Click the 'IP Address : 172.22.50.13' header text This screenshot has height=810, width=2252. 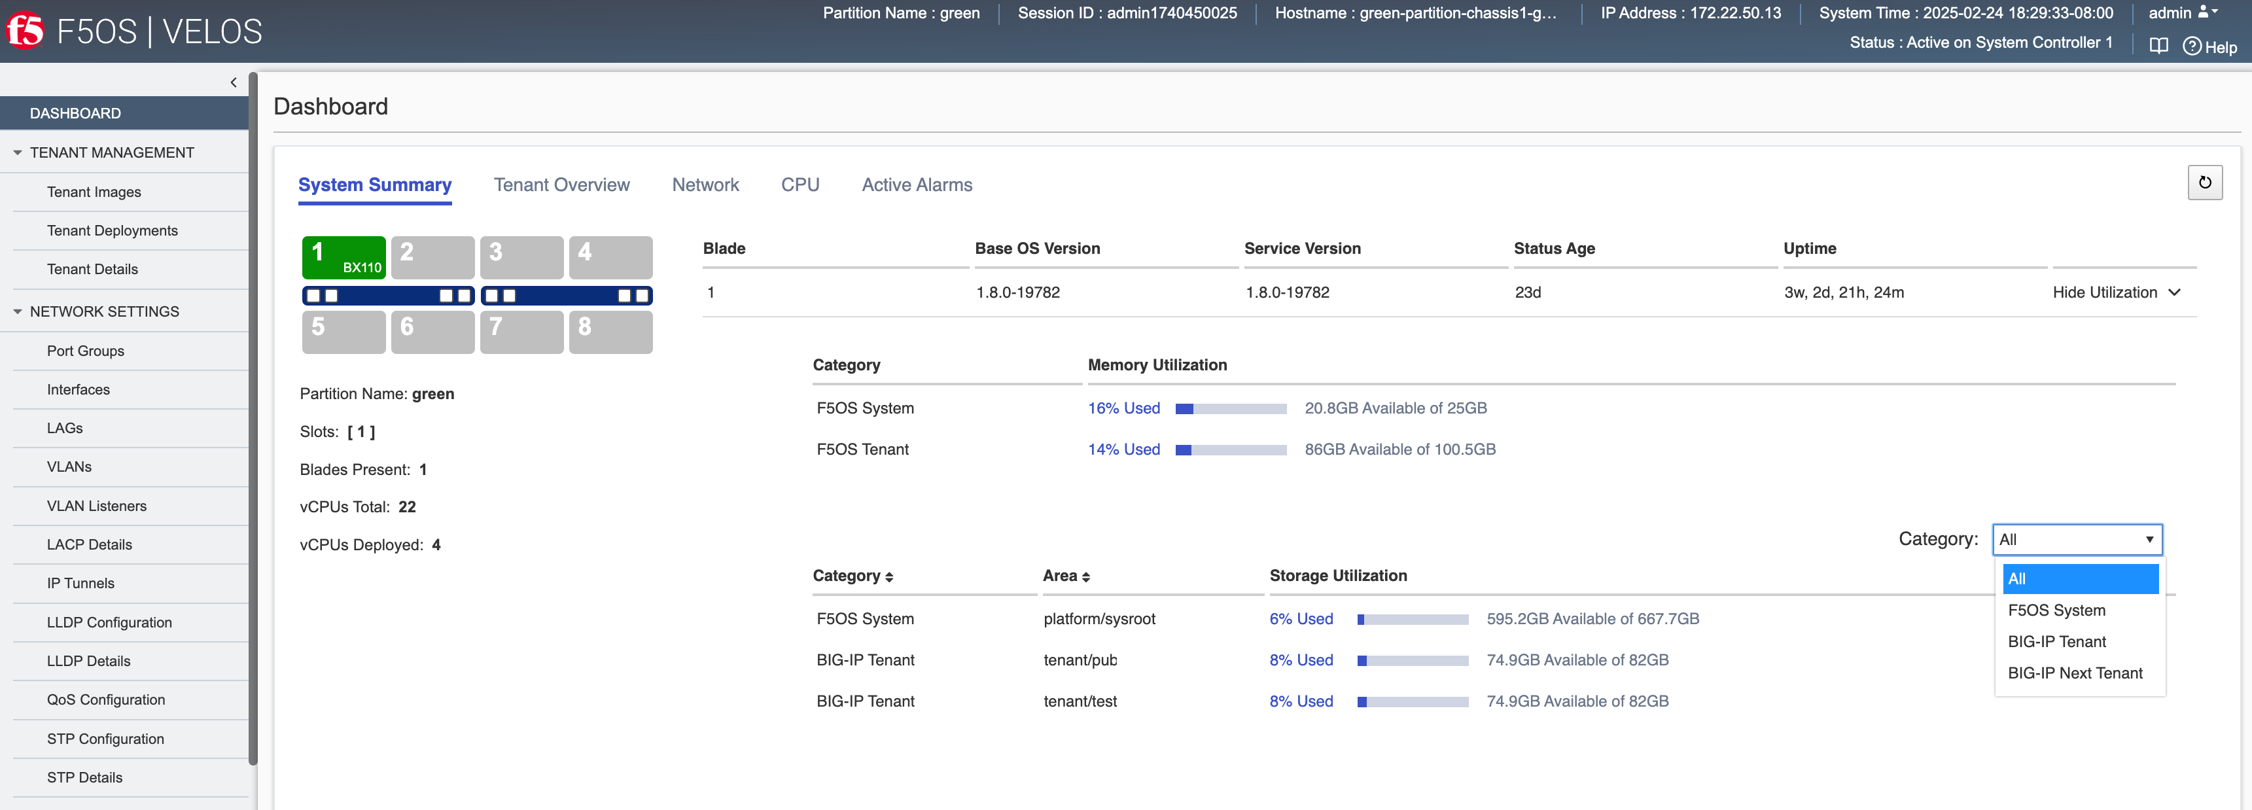[1690, 13]
